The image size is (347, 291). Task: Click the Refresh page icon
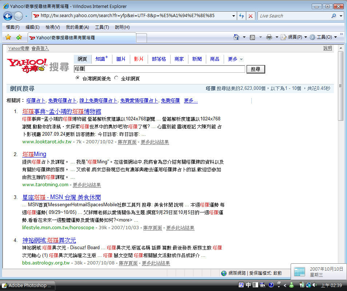click(x=242, y=16)
